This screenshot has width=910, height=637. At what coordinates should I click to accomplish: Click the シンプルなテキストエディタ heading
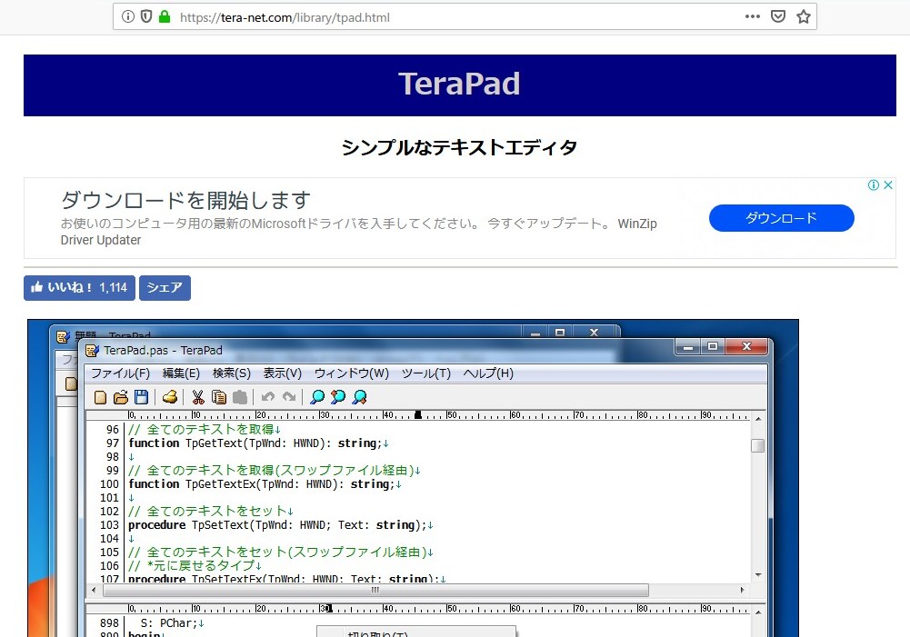pos(459,147)
